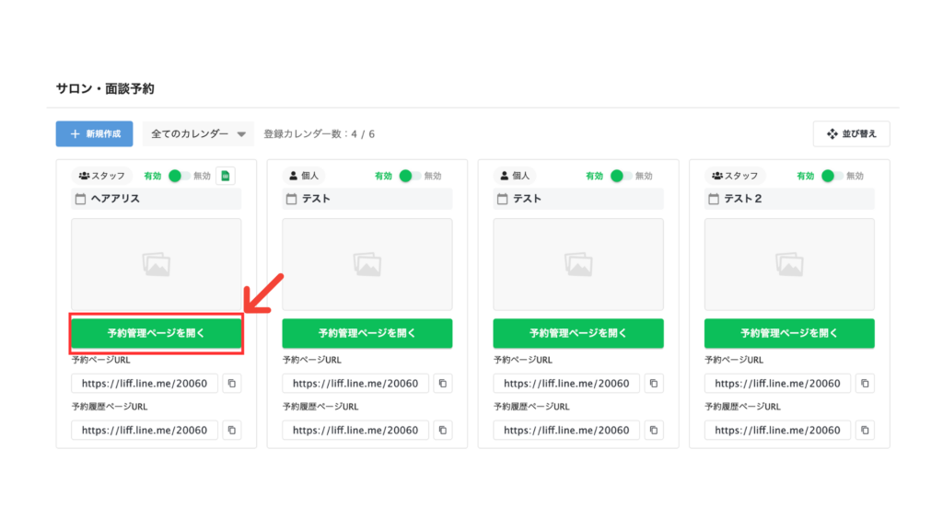Create a new calendar with 新規作成
943x530 pixels.
[95, 134]
